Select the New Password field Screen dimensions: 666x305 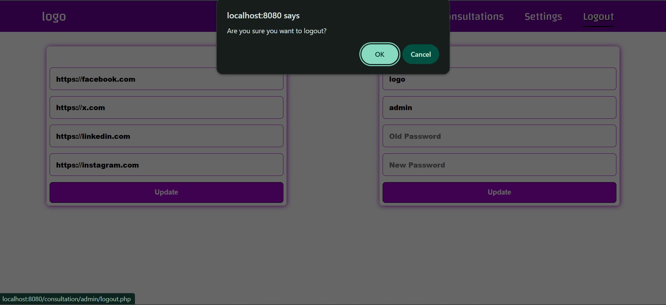coord(499,165)
